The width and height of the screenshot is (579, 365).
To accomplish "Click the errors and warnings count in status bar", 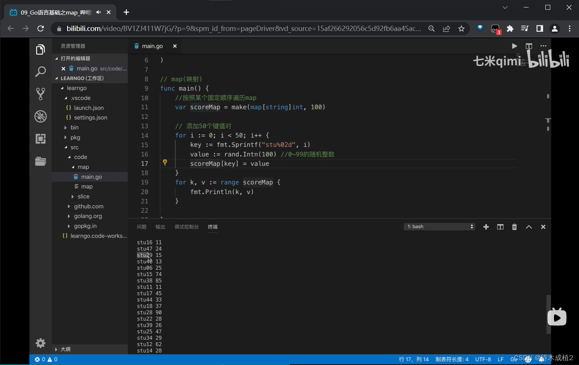I will pos(46,359).
